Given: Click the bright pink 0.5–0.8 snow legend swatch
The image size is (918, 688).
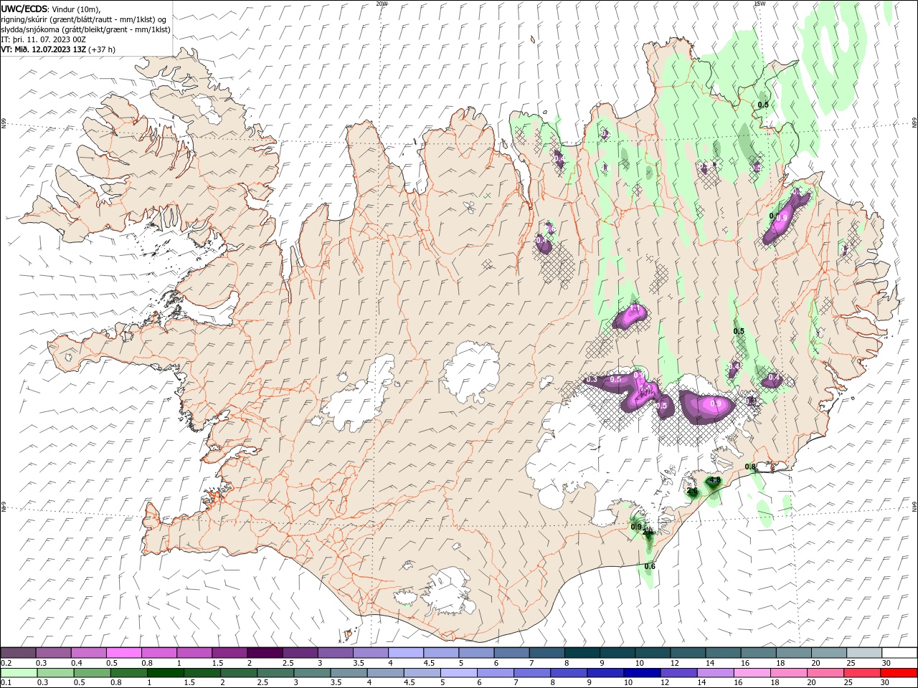Looking at the screenshot, I should (x=124, y=653).
